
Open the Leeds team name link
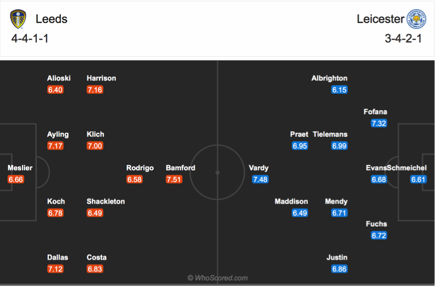(x=52, y=19)
